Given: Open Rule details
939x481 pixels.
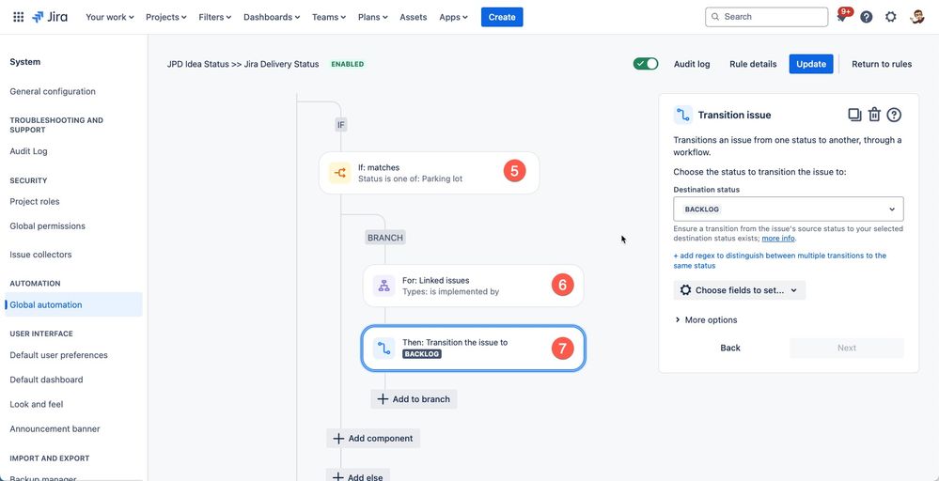Looking at the screenshot, I should click(753, 64).
